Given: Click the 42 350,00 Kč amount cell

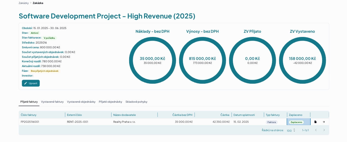Looking at the screenshot, I should 213,122.
